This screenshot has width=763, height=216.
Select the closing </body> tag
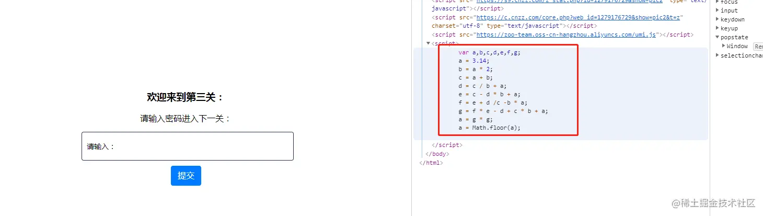click(437, 154)
